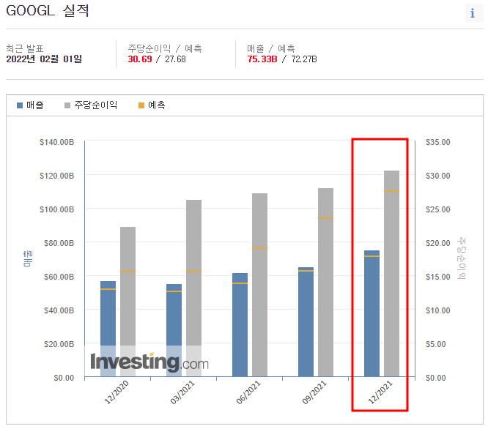
Task: Click the $5.00 right axis label
Action: 436,344
